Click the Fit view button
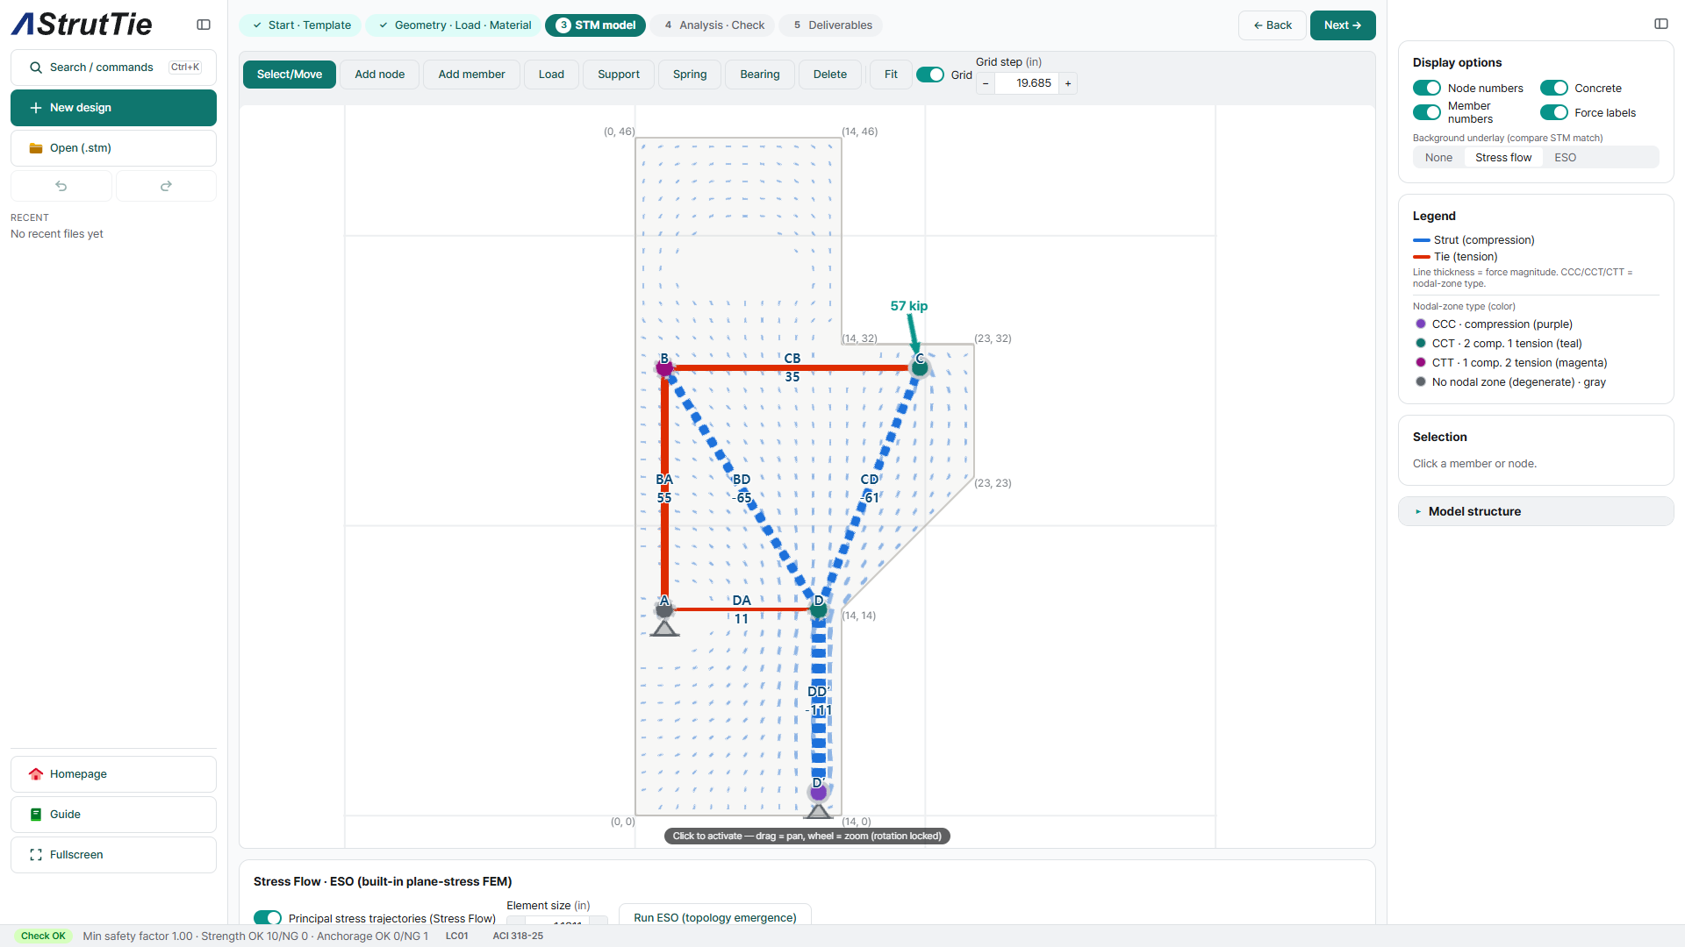1685x947 pixels. 891,75
